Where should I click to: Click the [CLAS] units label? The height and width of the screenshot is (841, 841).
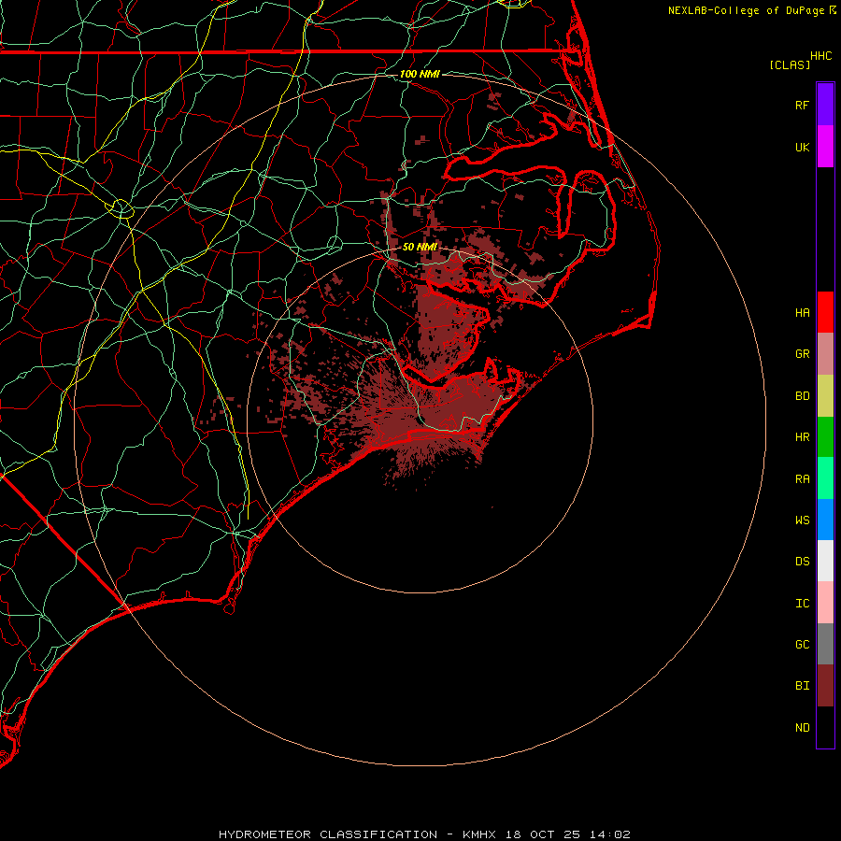tap(790, 64)
